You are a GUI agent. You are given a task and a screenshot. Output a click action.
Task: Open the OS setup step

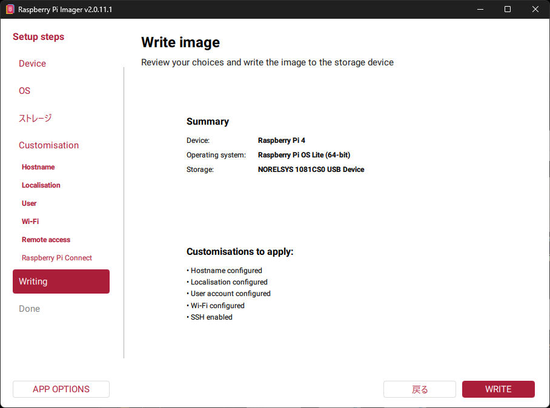coord(25,91)
